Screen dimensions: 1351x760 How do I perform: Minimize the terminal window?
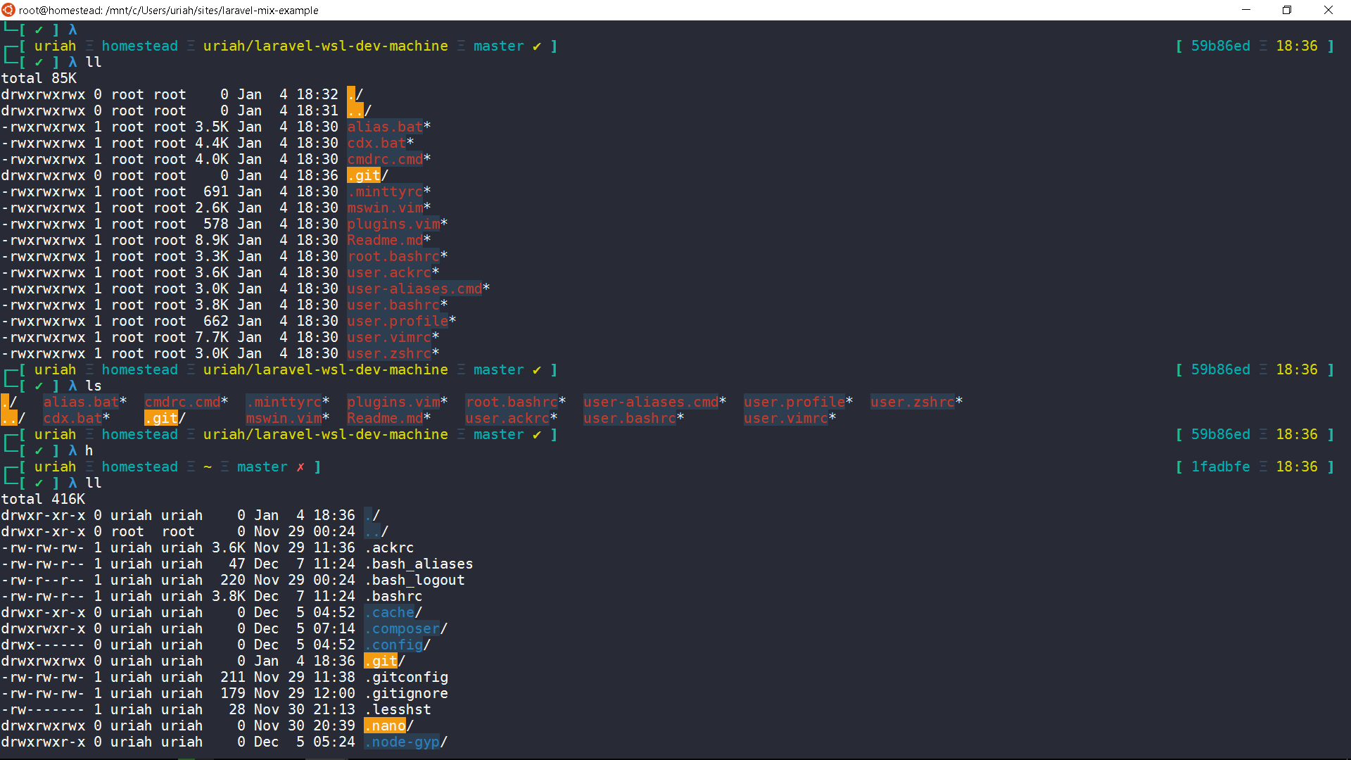pyautogui.click(x=1246, y=10)
